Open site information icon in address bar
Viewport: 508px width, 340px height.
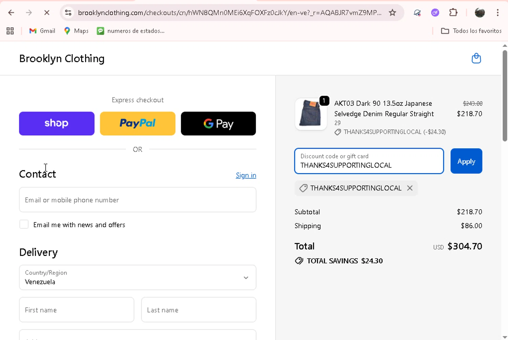68,13
